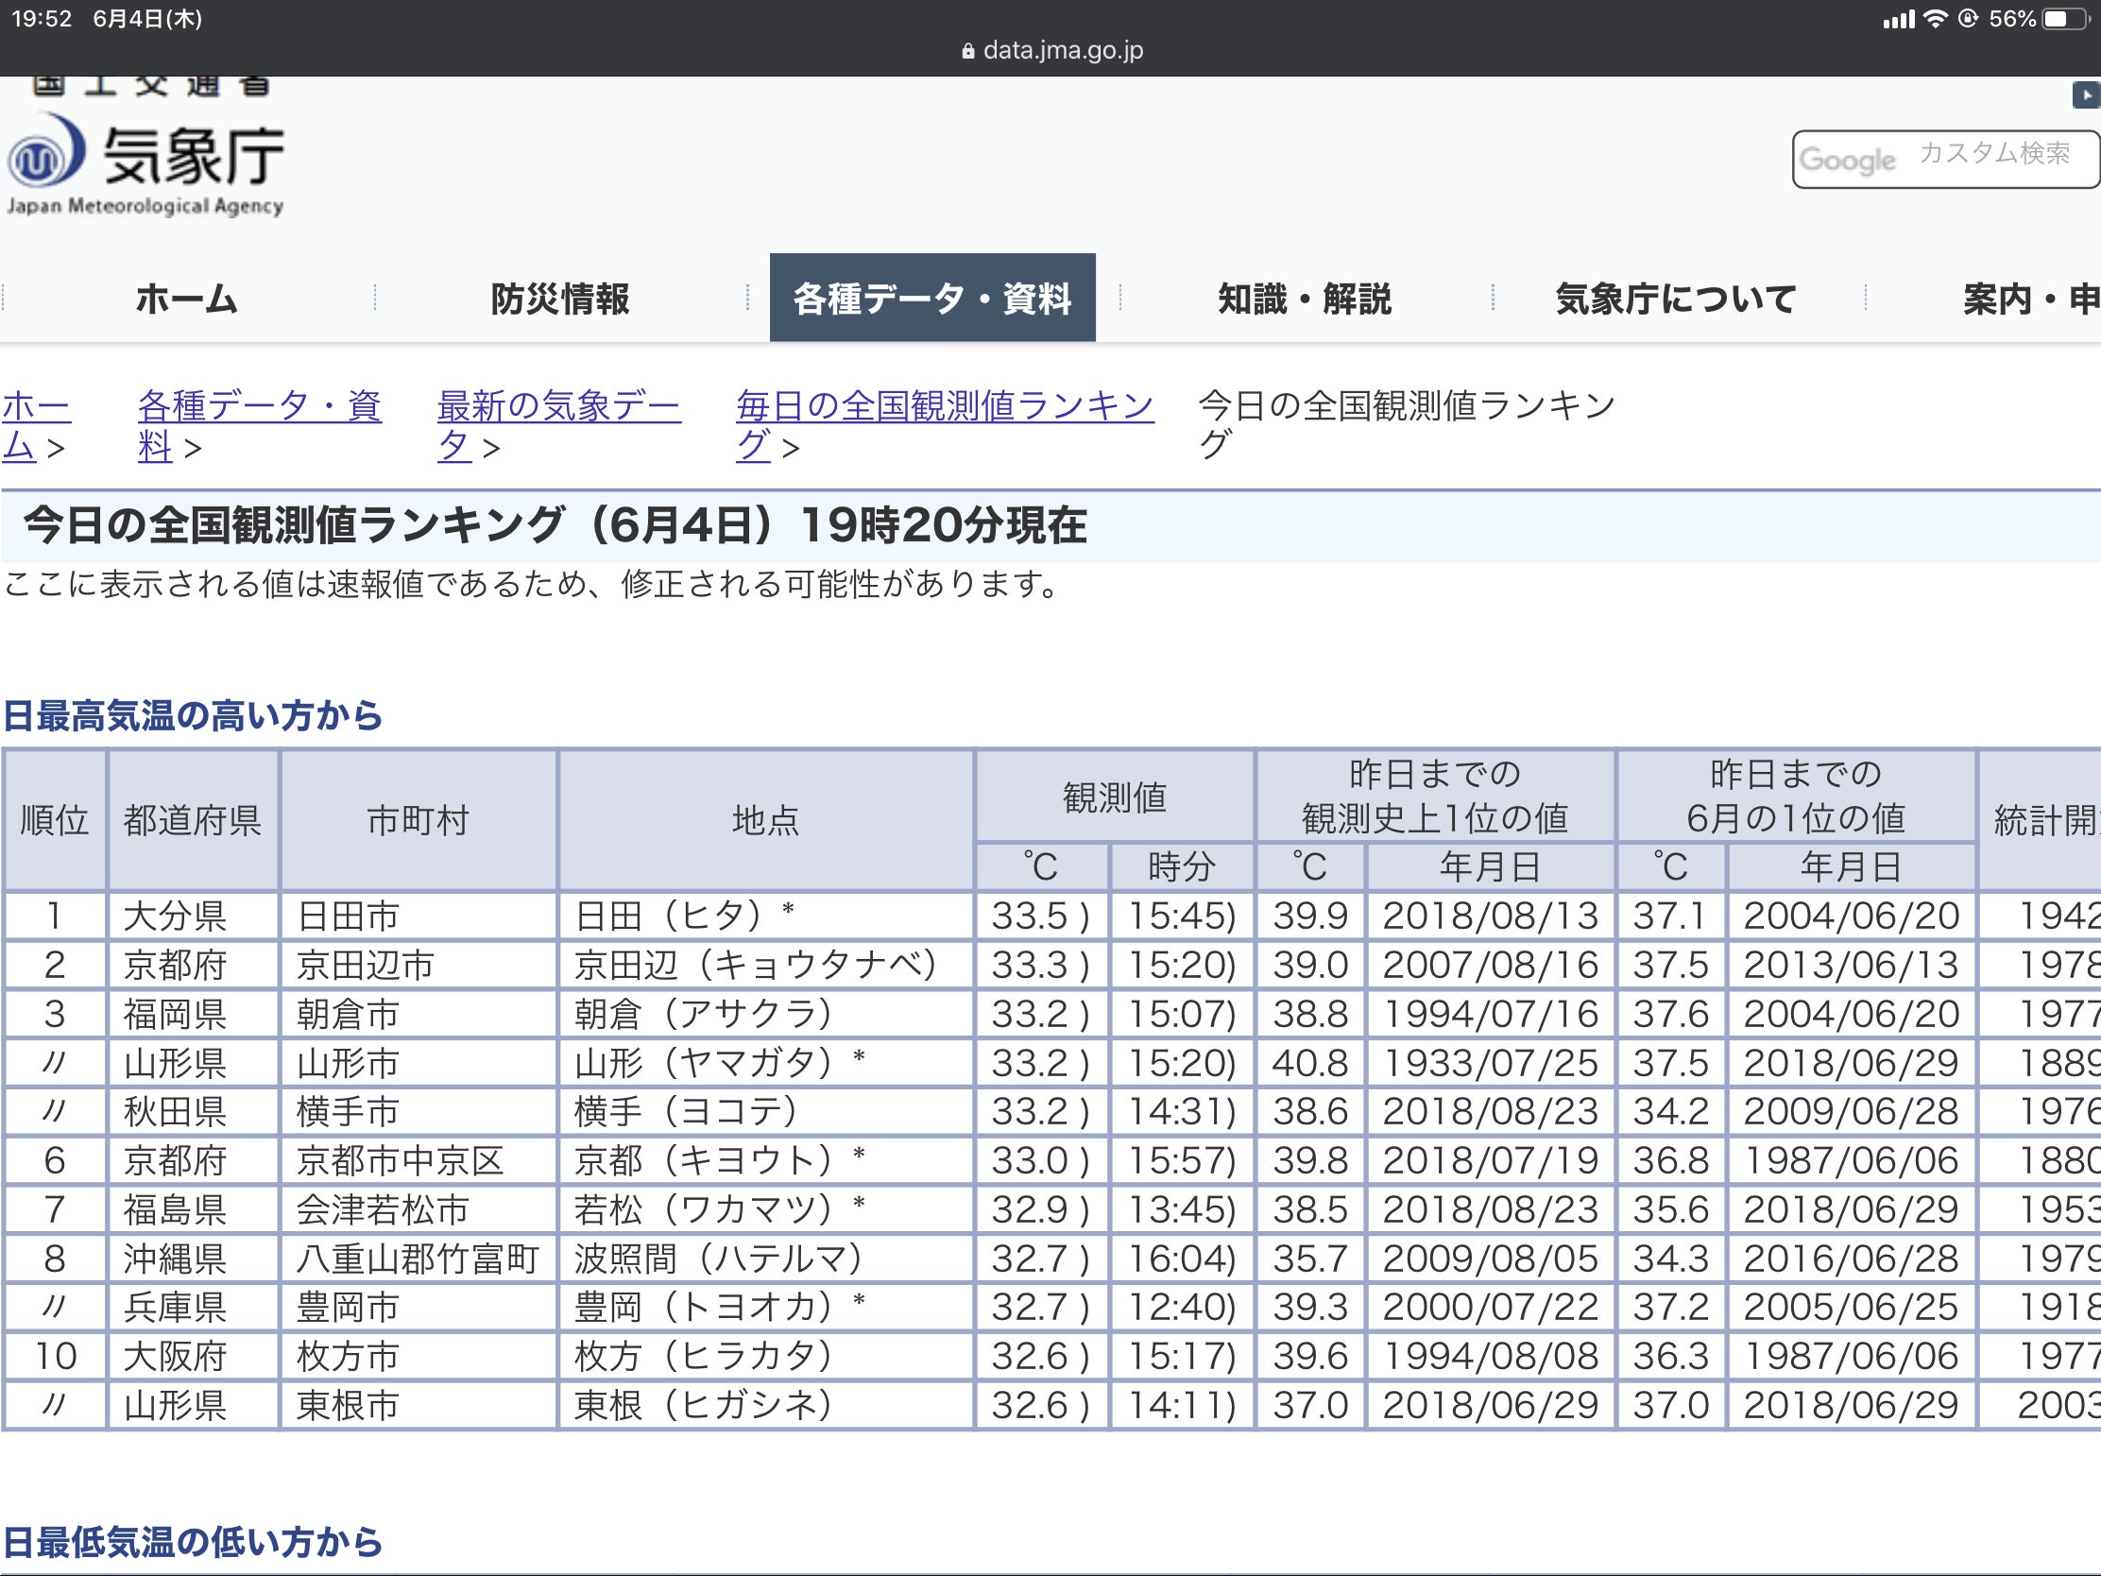Open the 防災情報 navigation menu
Screen dimensions: 2101x1576
coord(559,299)
